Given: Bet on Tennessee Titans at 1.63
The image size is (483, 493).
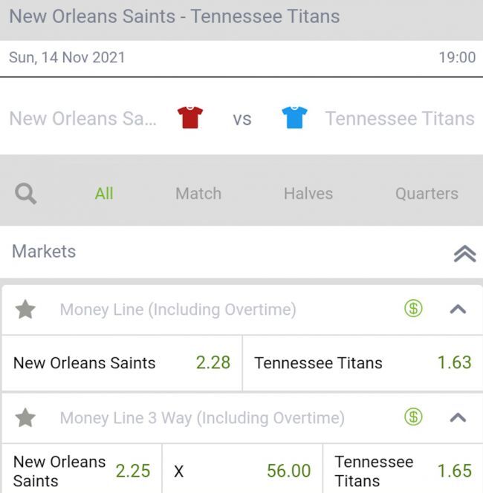Looking at the screenshot, I should pyautogui.click(x=363, y=363).
